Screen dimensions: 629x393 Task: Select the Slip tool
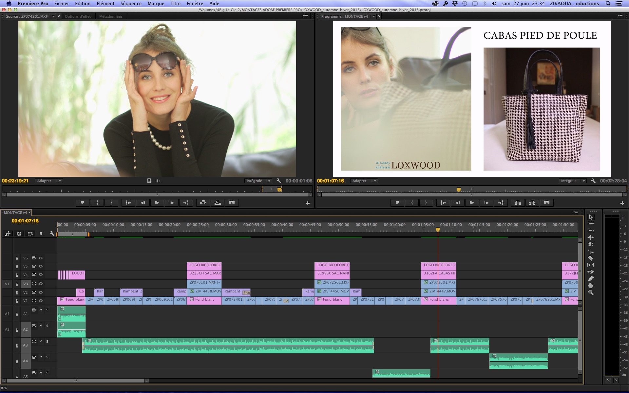[591, 265]
